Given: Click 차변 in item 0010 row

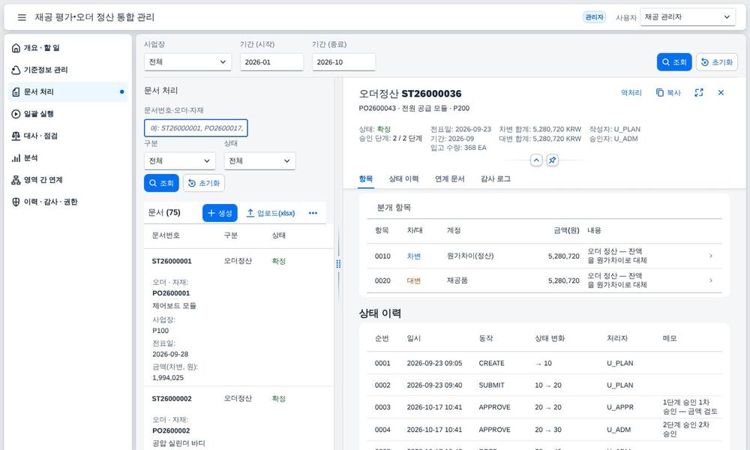Looking at the screenshot, I should [x=413, y=256].
